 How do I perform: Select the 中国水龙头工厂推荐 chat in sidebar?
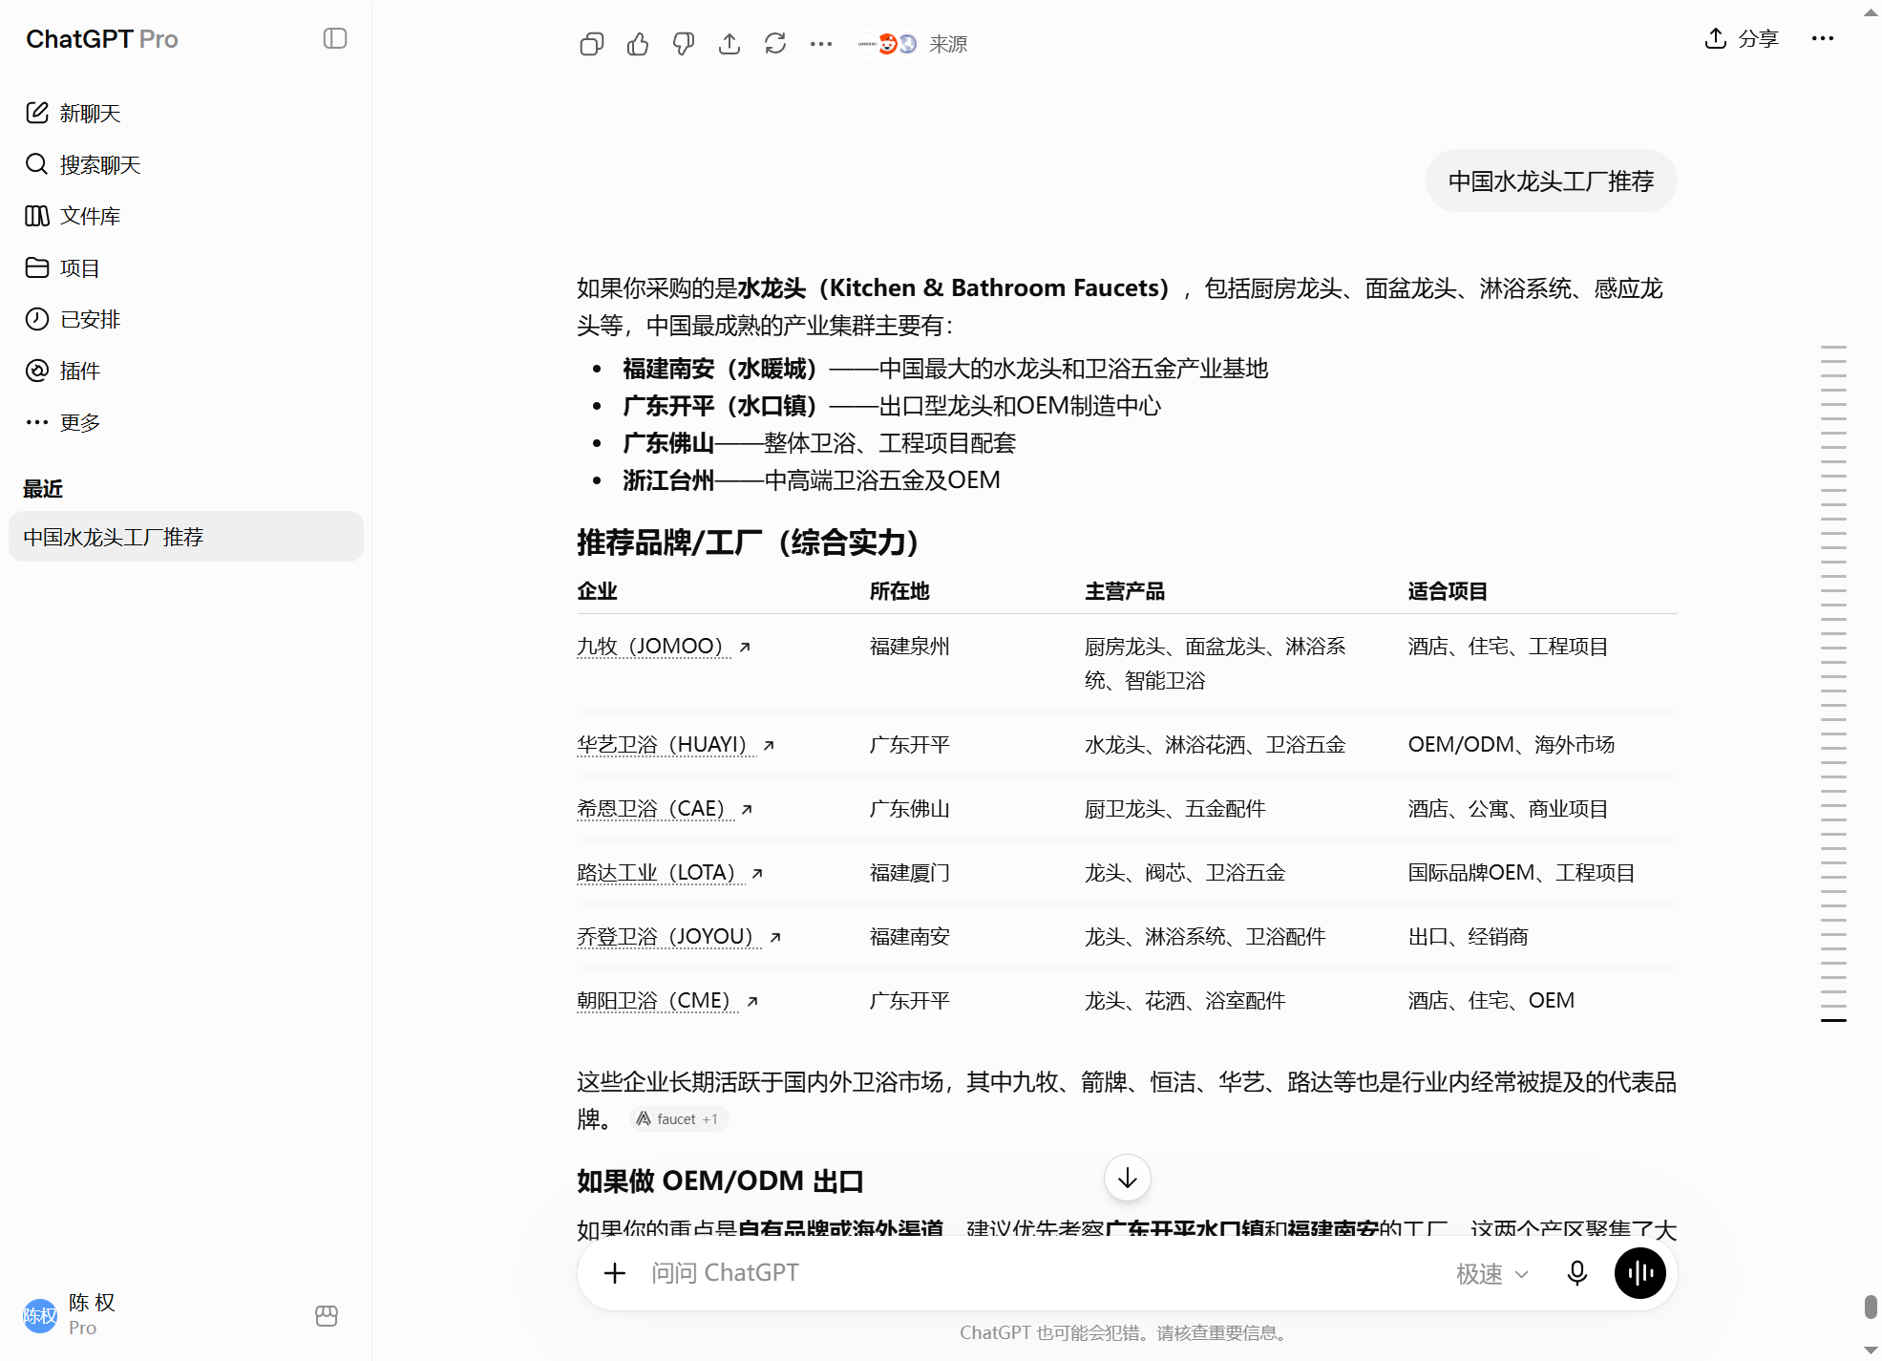[x=186, y=537]
